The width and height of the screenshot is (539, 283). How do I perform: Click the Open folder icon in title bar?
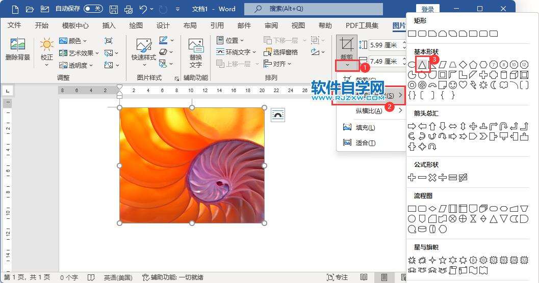30,9
